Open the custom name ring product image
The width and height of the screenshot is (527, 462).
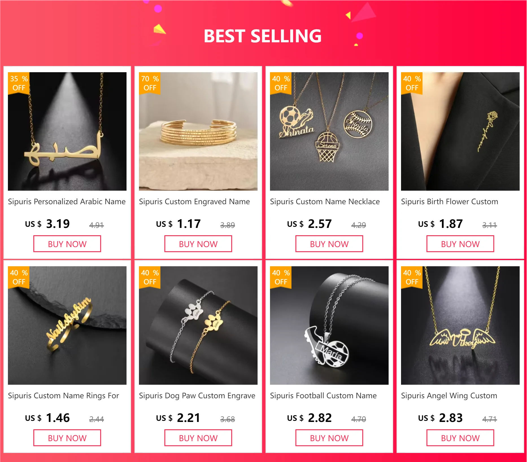(x=67, y=325)
